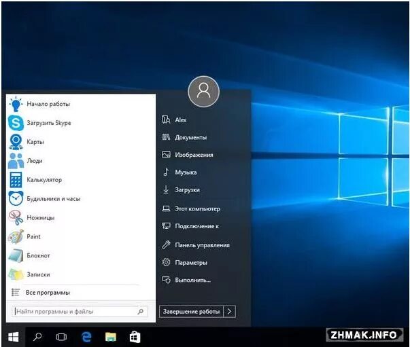Open taskbar search magnifier
The image size is (410, 347).
(x=37, y=337)
